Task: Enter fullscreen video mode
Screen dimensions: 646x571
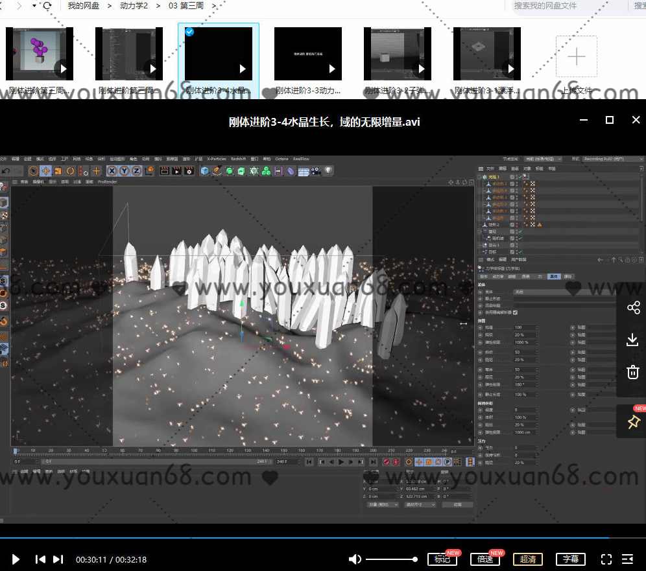Action: 606,559
